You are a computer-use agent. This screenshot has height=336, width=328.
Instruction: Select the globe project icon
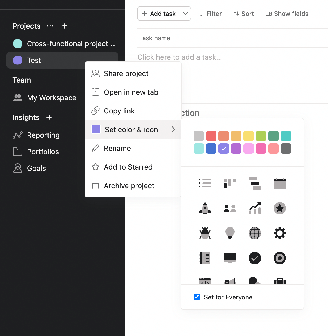pyautogui.click(x=255, y=233)
